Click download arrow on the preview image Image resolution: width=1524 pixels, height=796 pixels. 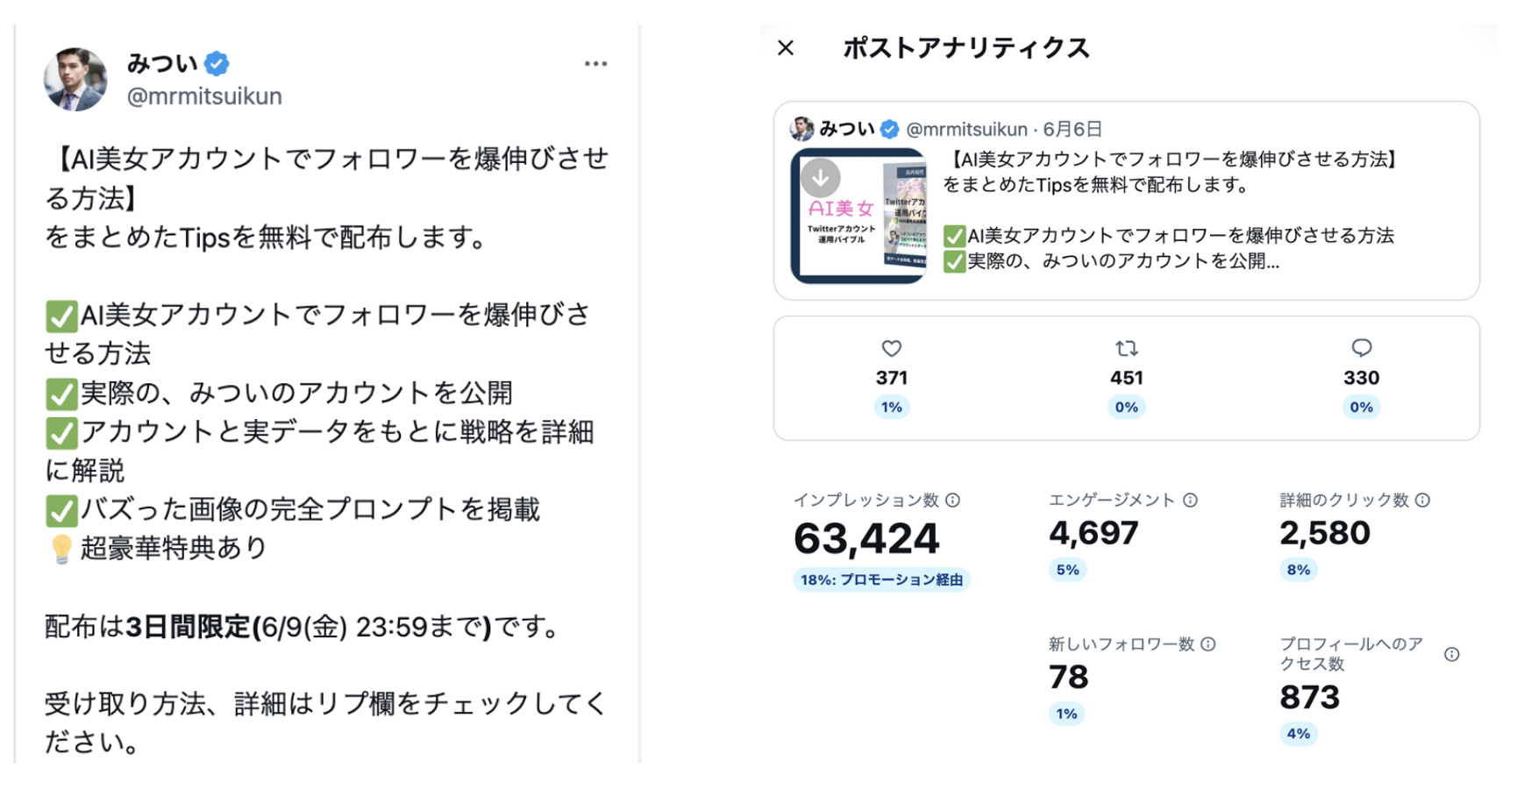coord(821,178)
